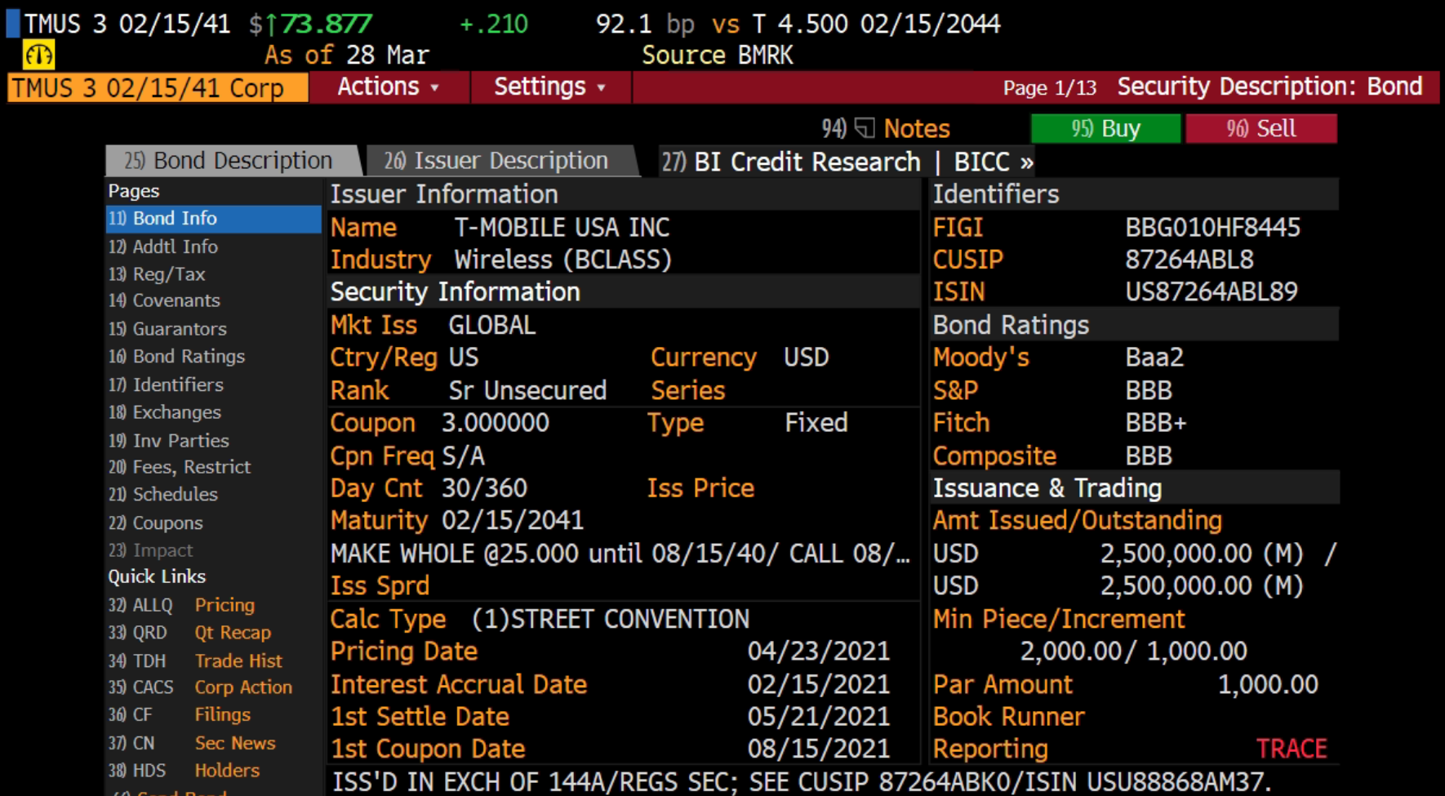This screenshot has height=796, width=1445.
Task: Open Fees, Restrict page
Action: point(180,467)
